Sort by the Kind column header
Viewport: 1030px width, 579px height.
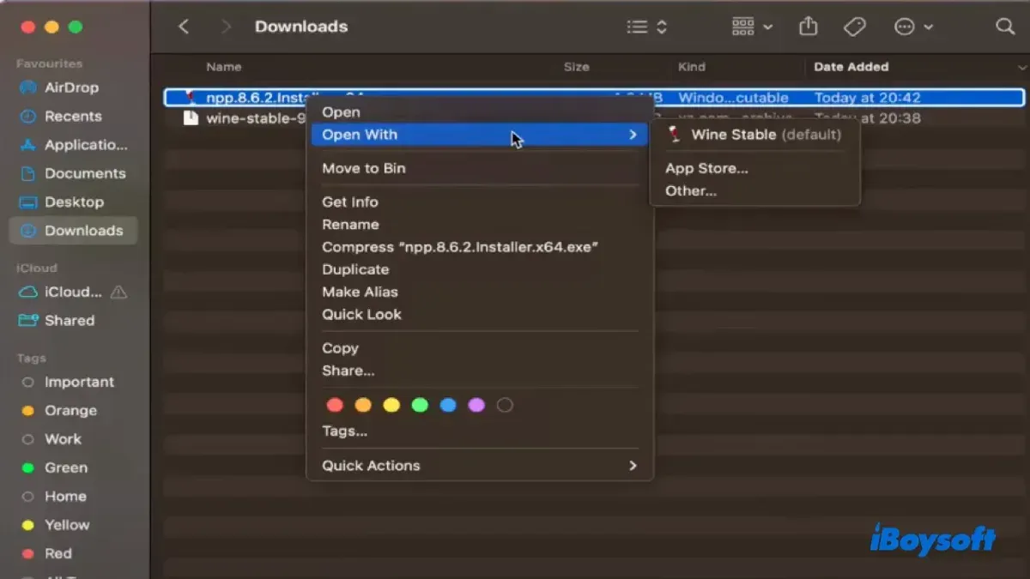(692, 67)
